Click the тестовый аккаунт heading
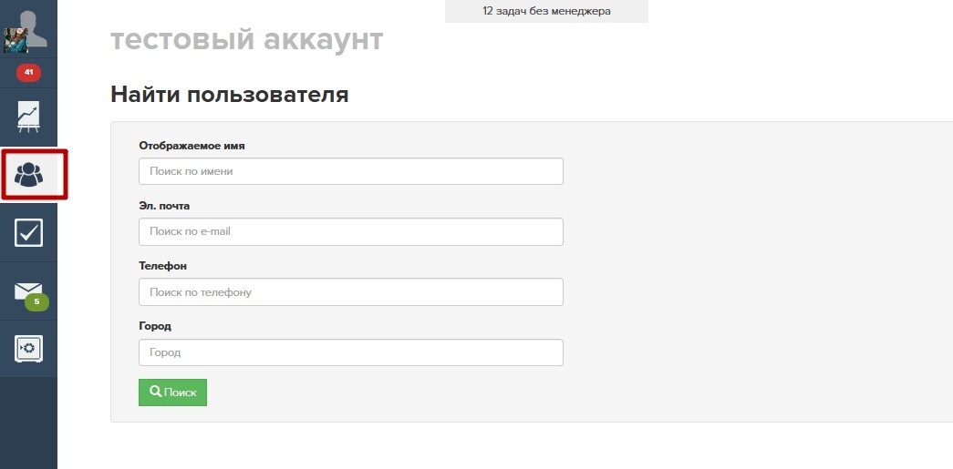 click(247, 39)
